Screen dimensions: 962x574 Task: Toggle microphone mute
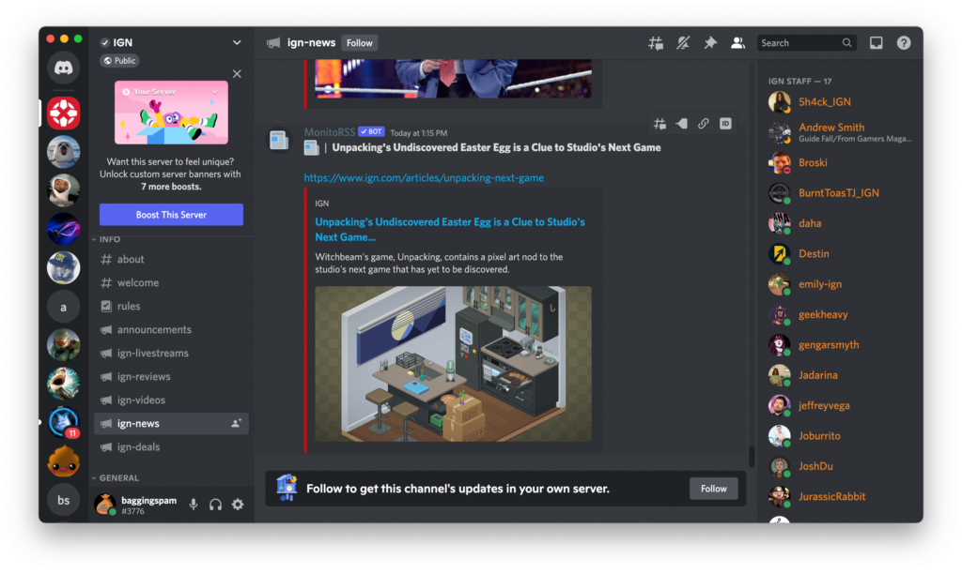pyautogui.click(x=194, y=505)
